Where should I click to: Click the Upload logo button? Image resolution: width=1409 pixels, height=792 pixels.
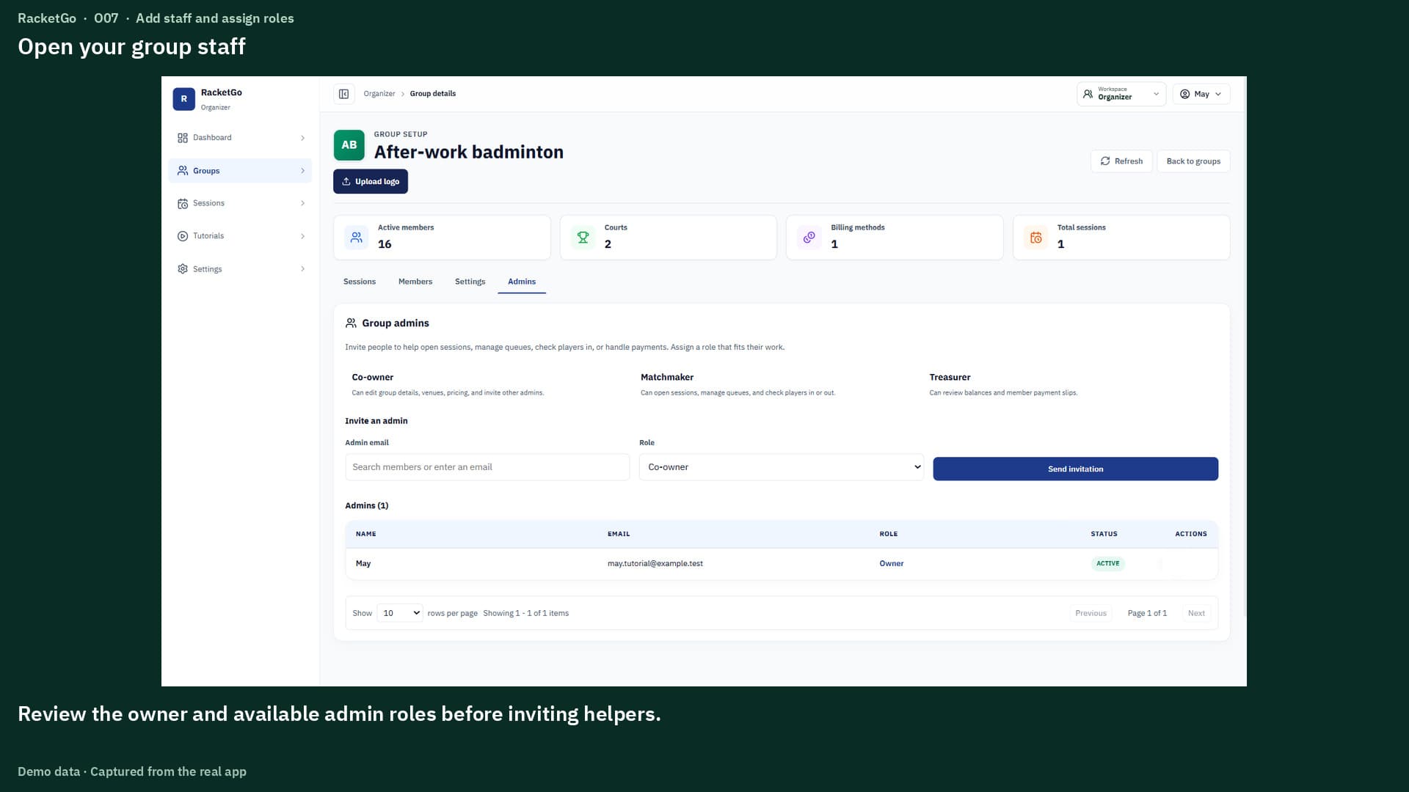371,182
